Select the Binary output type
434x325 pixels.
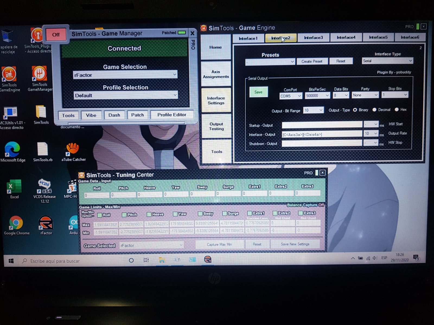(x=355, y=110)
